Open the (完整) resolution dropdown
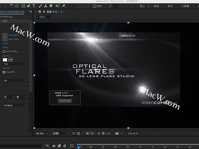Screen dimensions: 199x149 coord(60,133)
